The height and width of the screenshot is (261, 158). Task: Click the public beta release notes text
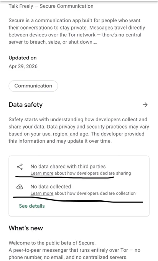tap(52, 243)
